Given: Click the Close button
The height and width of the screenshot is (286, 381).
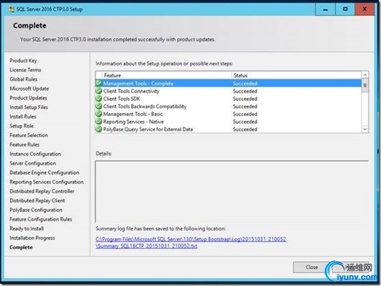Looking at the screenshot, I should [312, 267].
